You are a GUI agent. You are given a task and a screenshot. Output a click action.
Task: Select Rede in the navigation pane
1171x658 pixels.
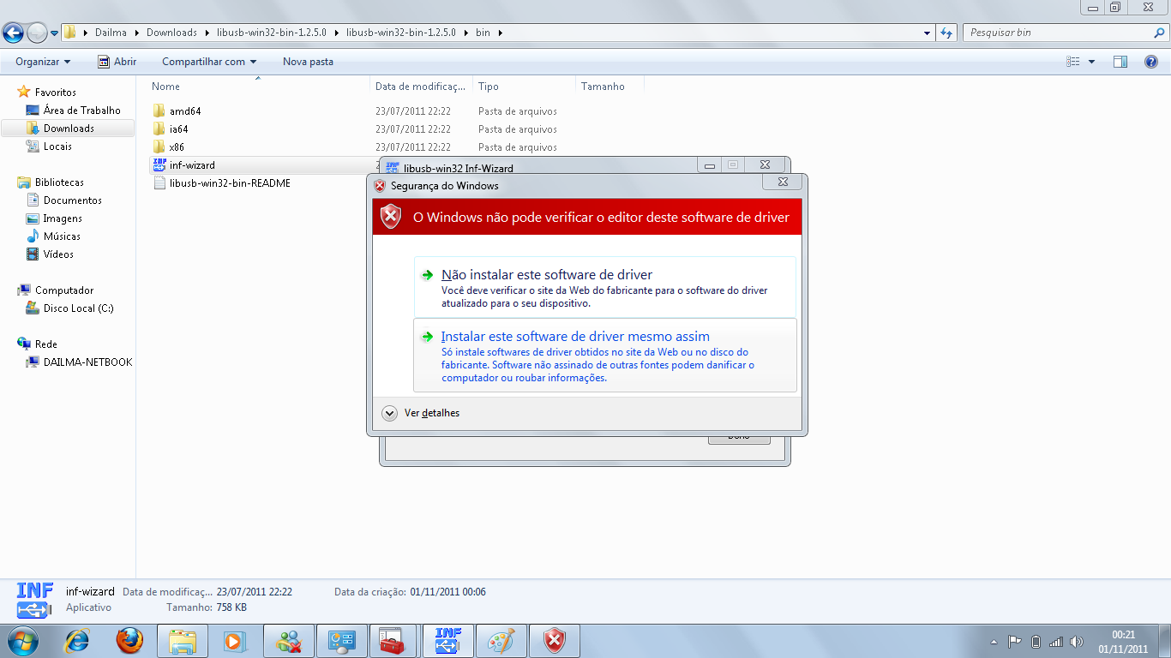(x=45, y=344)
